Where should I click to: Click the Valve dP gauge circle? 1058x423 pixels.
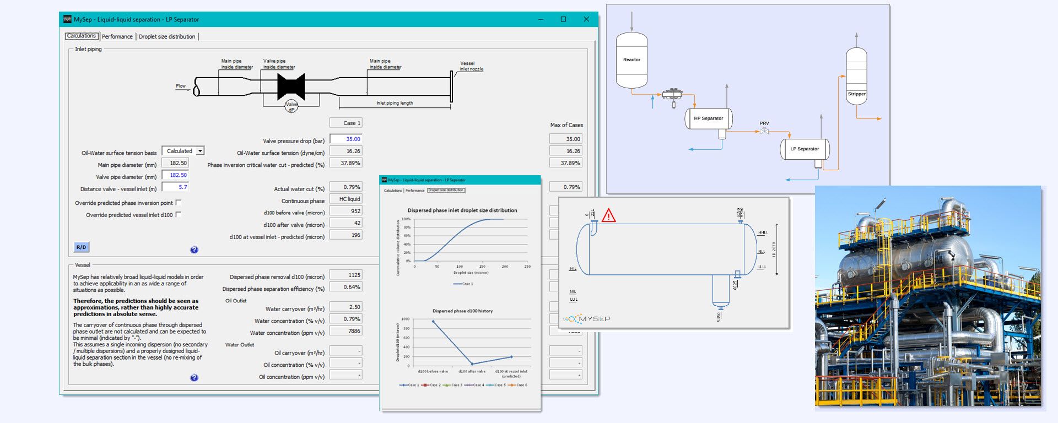291,106
